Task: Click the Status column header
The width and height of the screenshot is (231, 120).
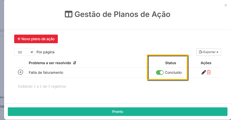Action: point(171,63)
